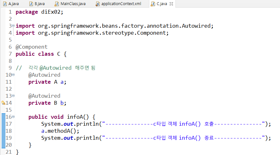Click the C.java file icon
Viewport: 280px width, 155px height.
(153, 4)
